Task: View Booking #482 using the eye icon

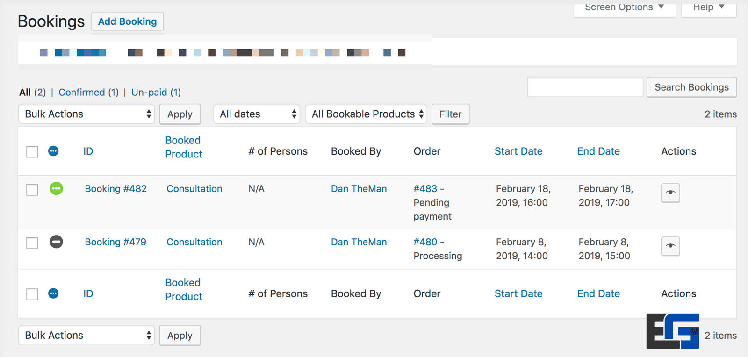Action: pyautogui.click(x=670, y=193)
